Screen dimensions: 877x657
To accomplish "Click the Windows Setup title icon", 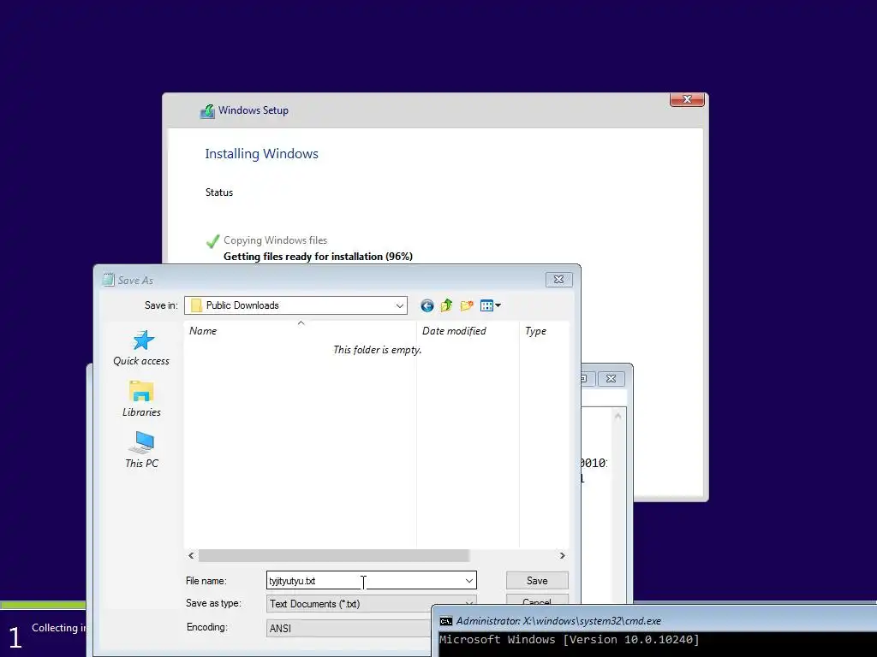I will (x=207, y=110).
